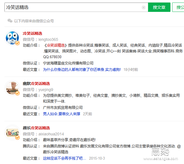Open the article 男人如伞,要靠女人来撑
Screen dimensions: 184x164
(x=61, y=114)
